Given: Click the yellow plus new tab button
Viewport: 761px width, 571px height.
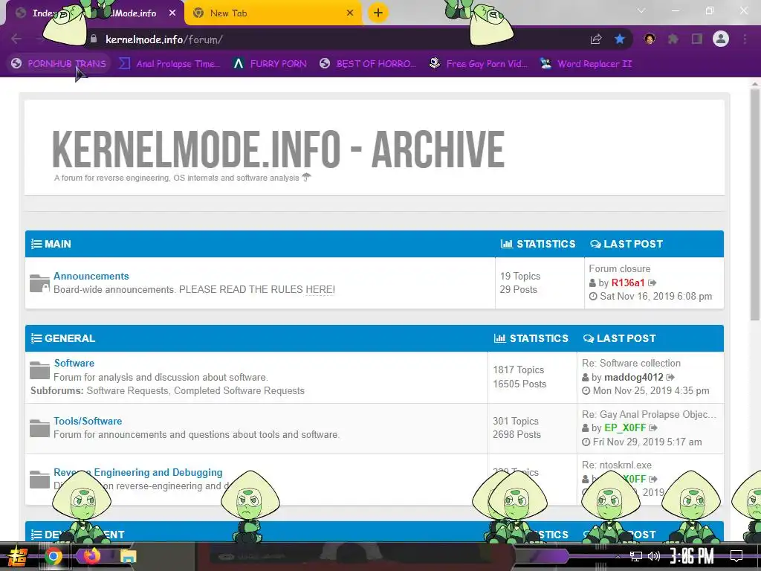Looking at the screenshot, I should pyautogui.click(x=378, y=13).
